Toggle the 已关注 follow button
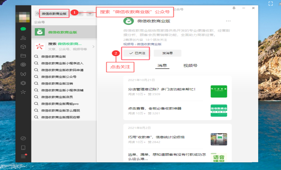The width and height of the screenshot is (281, 170). (x=137, y=53)
